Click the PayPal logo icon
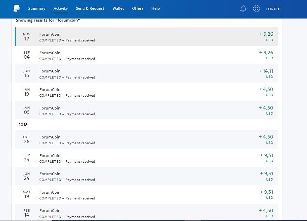The image size is (307, 221). (x=17, y=9)
